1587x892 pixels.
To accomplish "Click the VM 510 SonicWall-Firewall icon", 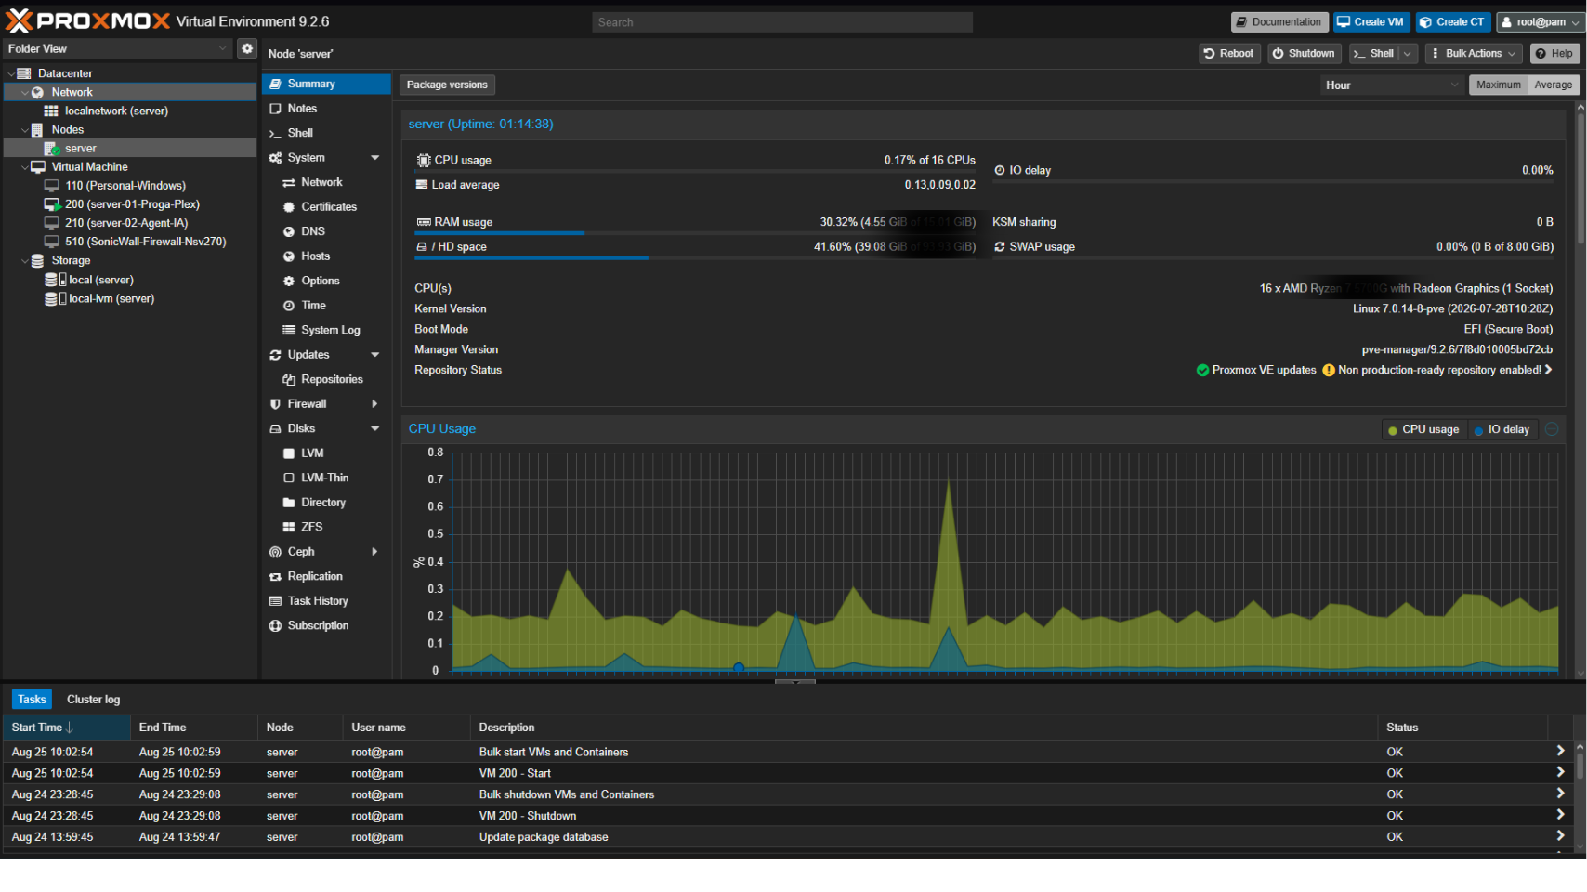I will 52,242.
